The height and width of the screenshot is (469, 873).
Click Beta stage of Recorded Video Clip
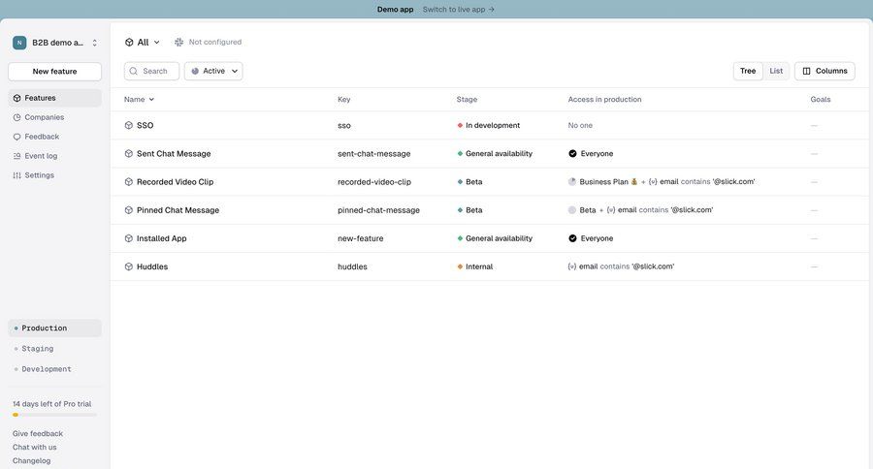pyautogui.click(x=469, y=182)
